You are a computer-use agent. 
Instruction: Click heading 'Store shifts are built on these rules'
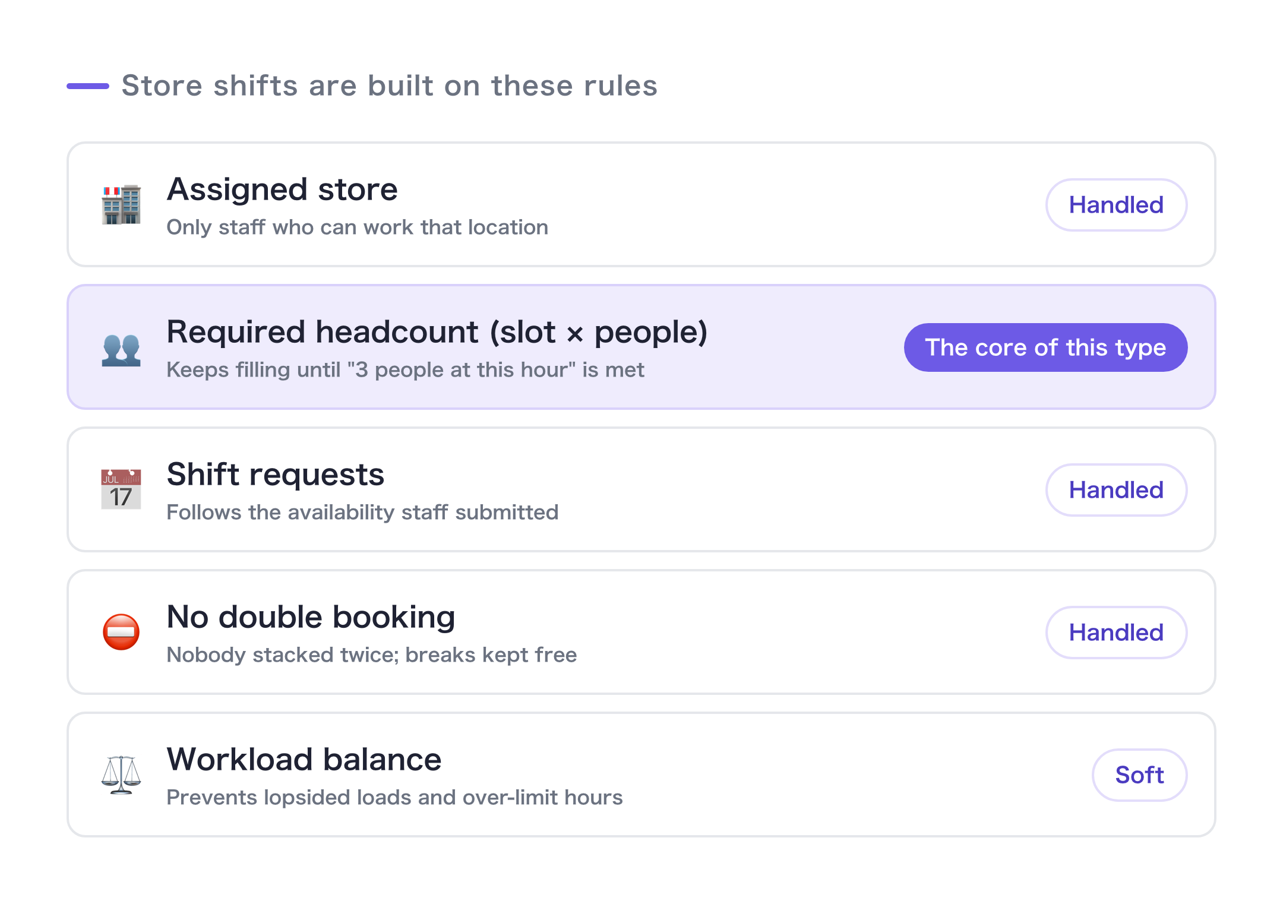[390, 86]
